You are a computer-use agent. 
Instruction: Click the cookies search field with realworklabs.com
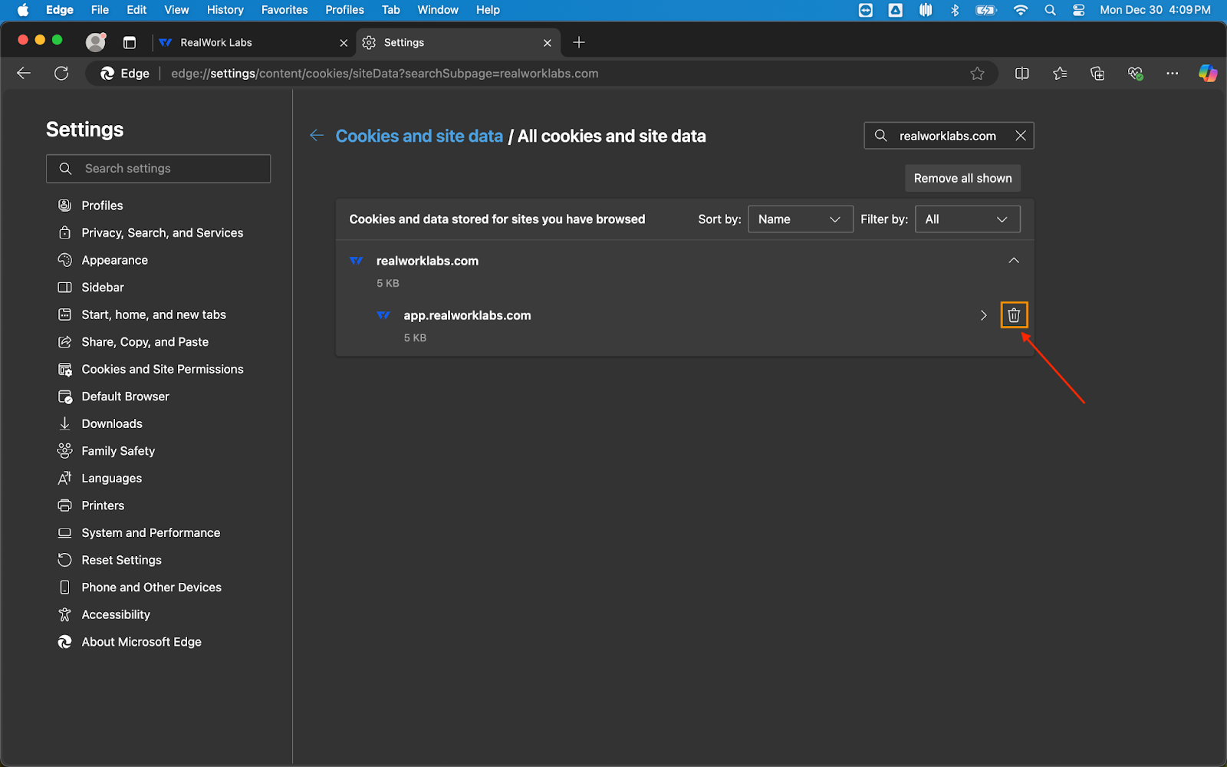(949, 136)
